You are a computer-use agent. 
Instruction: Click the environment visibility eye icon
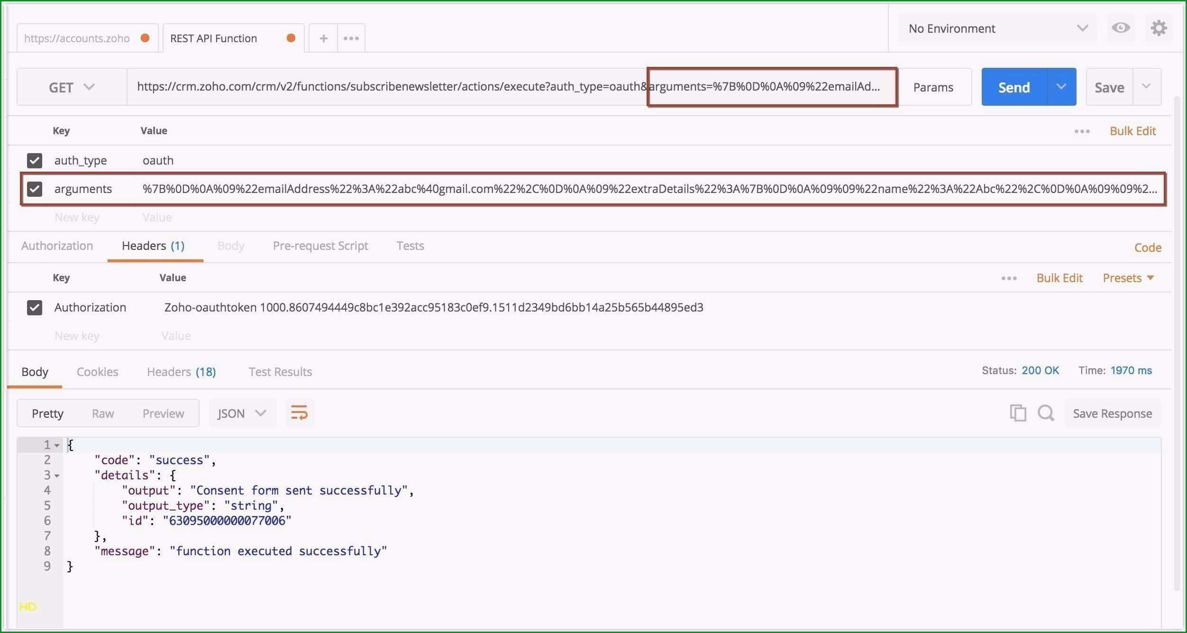click(x=1121, y=28)
